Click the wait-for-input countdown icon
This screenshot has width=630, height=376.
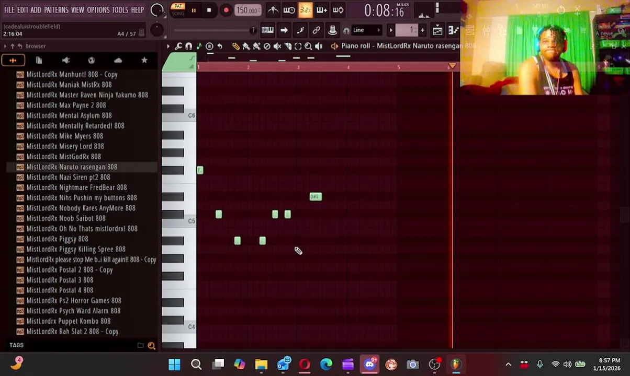289,10
